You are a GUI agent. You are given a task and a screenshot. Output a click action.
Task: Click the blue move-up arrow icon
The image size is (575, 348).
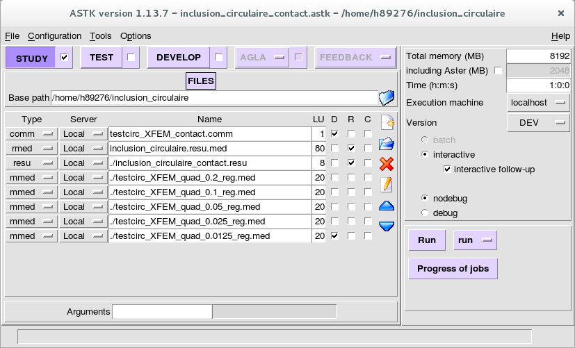386,206
